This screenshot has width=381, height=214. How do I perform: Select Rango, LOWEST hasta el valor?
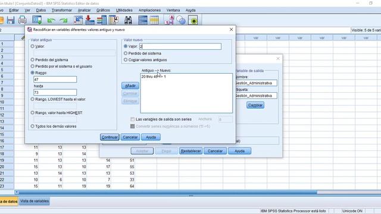coord(32,99)
